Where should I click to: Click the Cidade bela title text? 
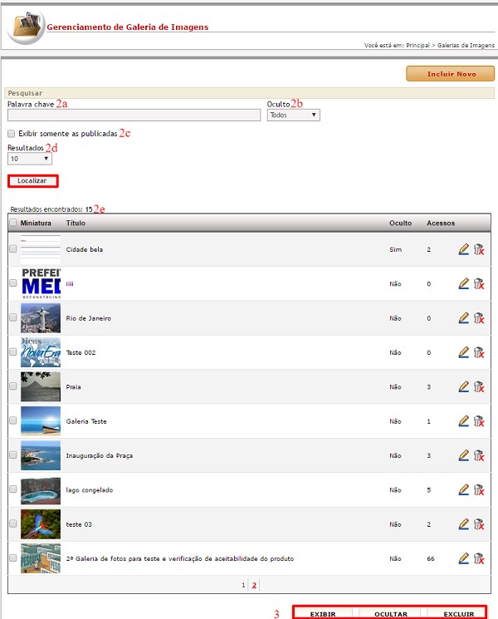[85, 249]
